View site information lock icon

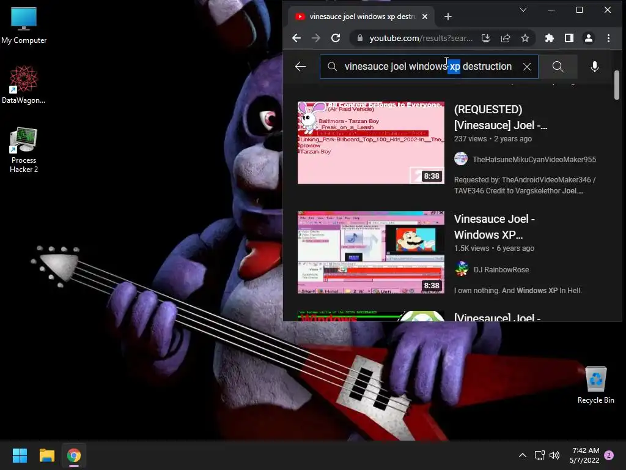point(359,38)
